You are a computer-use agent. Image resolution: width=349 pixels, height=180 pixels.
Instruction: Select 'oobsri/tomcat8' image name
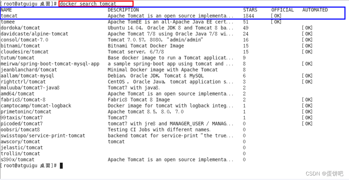(20, 130)
